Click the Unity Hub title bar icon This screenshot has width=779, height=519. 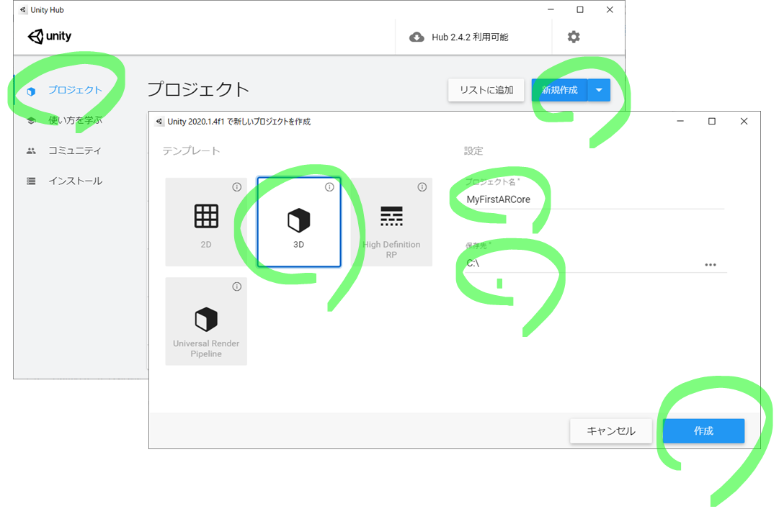(x=23, y=10)
